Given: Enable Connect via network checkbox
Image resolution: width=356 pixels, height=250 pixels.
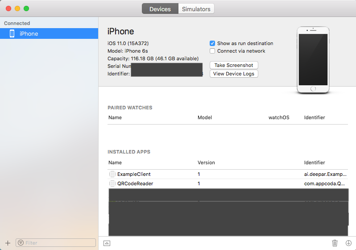Looking at the screenshot, I should pos(212,51).
